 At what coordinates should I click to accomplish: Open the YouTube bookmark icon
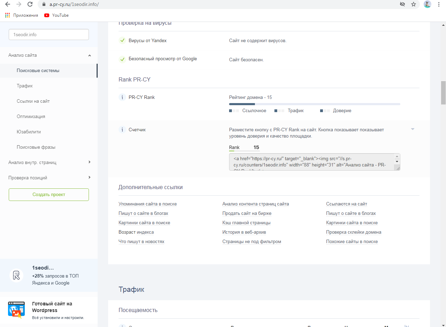(47, 15)
